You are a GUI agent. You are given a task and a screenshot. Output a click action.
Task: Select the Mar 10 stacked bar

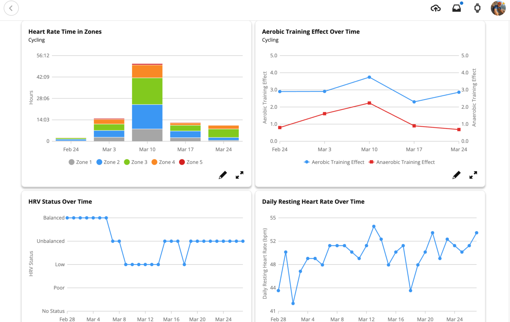(147, 102)
